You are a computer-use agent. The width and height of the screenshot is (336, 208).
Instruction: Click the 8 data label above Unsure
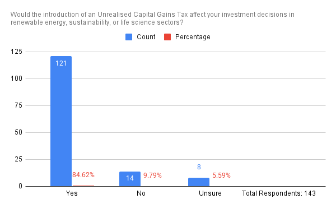tap(199, 167)
